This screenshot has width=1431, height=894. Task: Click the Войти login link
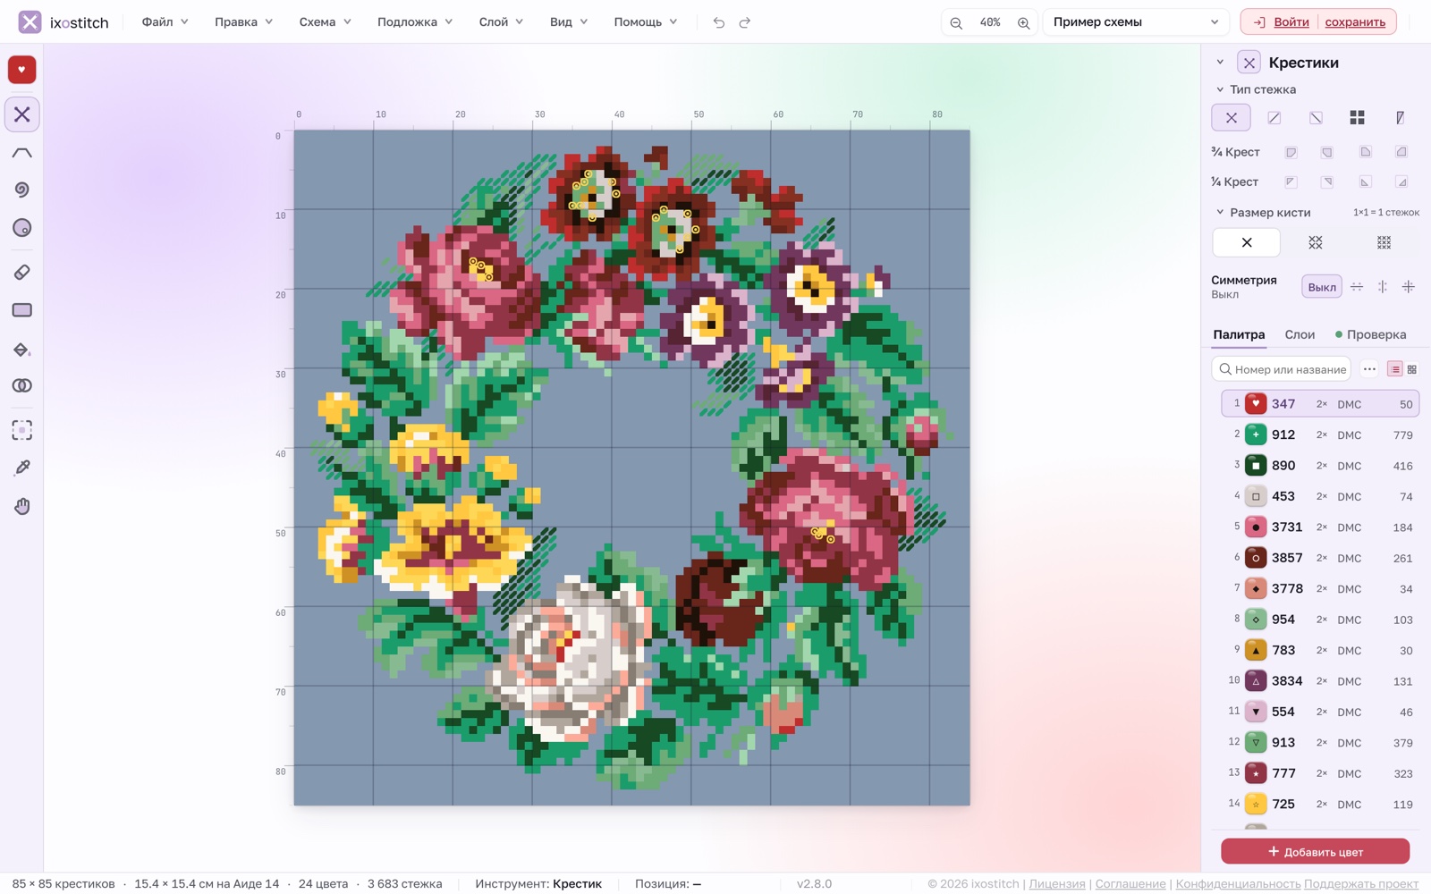coord(1291,22)
